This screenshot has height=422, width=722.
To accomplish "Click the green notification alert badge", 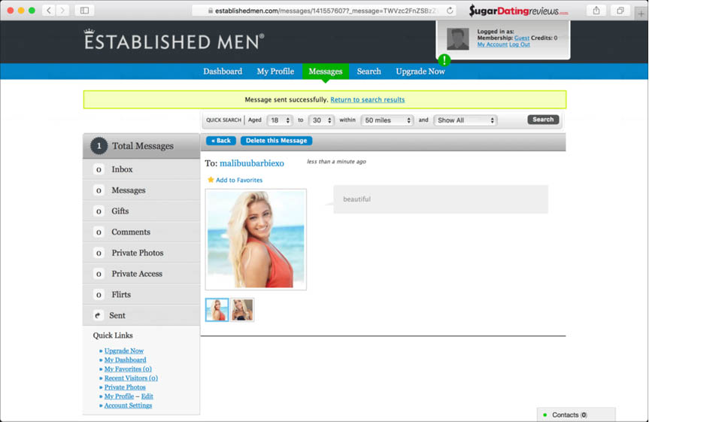I will [x=444, y=59].
